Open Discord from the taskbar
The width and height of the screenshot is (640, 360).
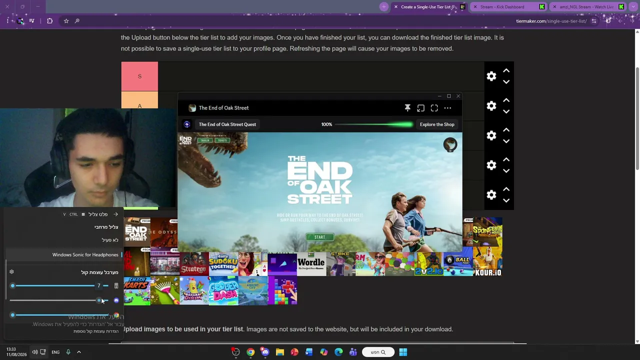[x=265, y=352]
